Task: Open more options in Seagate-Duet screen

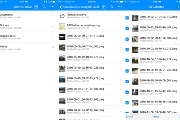Action: tap(120, 7)
